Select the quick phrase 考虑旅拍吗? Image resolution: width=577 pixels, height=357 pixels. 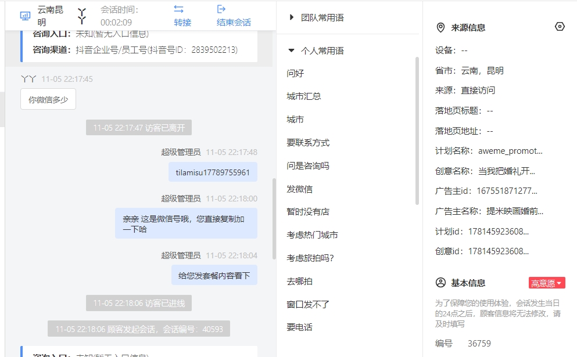click(x=310, y=258)
